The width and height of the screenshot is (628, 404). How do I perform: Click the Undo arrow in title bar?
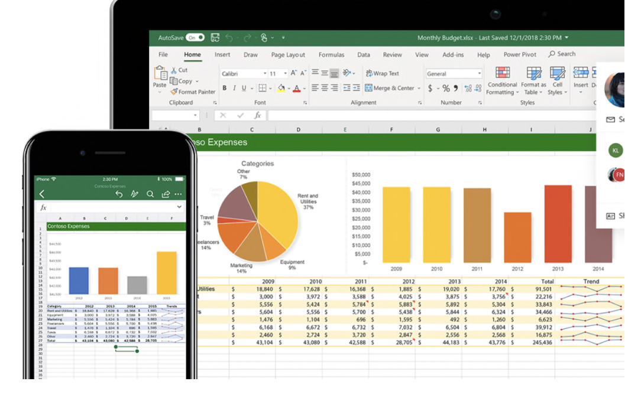tap(229, 38)
